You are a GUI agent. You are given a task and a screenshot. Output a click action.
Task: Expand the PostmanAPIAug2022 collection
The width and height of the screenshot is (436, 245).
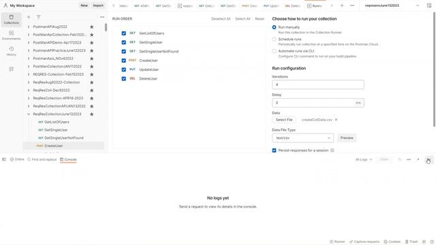point(29,27)
